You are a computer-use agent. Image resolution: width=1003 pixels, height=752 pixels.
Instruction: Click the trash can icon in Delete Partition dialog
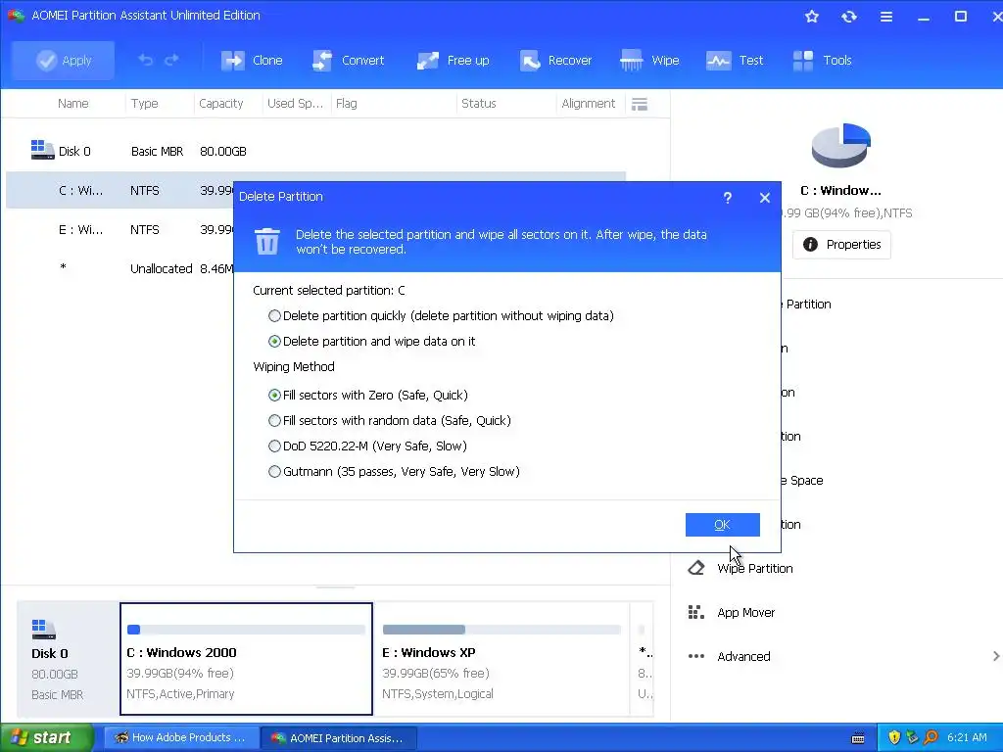(267, 241)
